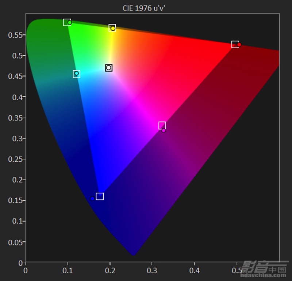The width and height of the screenshot is (292, 281).
Task: Select the dark blue measured dot
Action: click(x=93, y=199)
